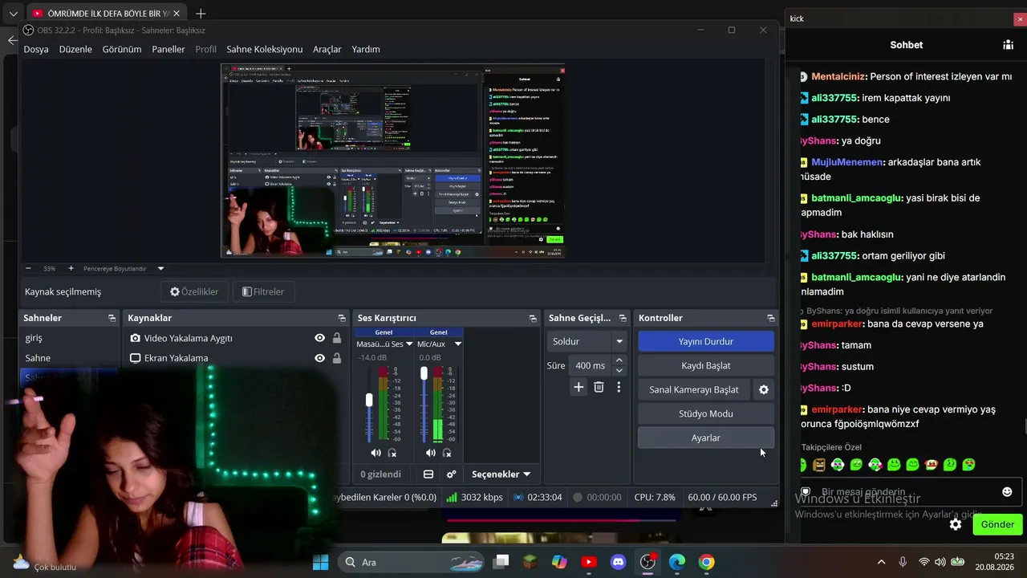Open the Windows Start menu
Screen dimensions: 1027x578
320,562
